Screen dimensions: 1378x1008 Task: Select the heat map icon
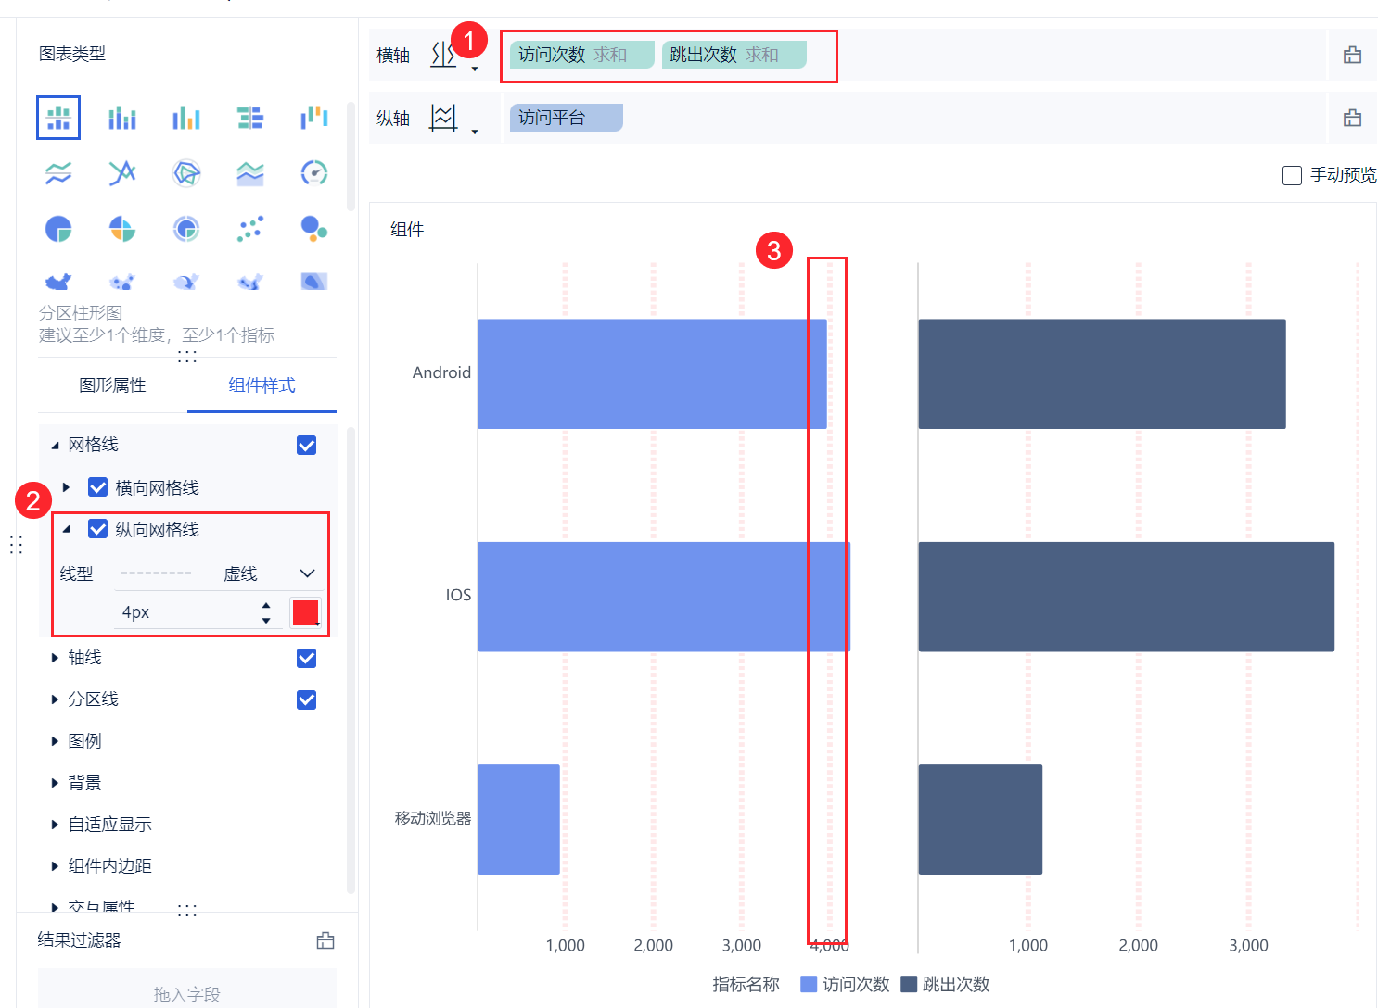(x=250, y=282)
